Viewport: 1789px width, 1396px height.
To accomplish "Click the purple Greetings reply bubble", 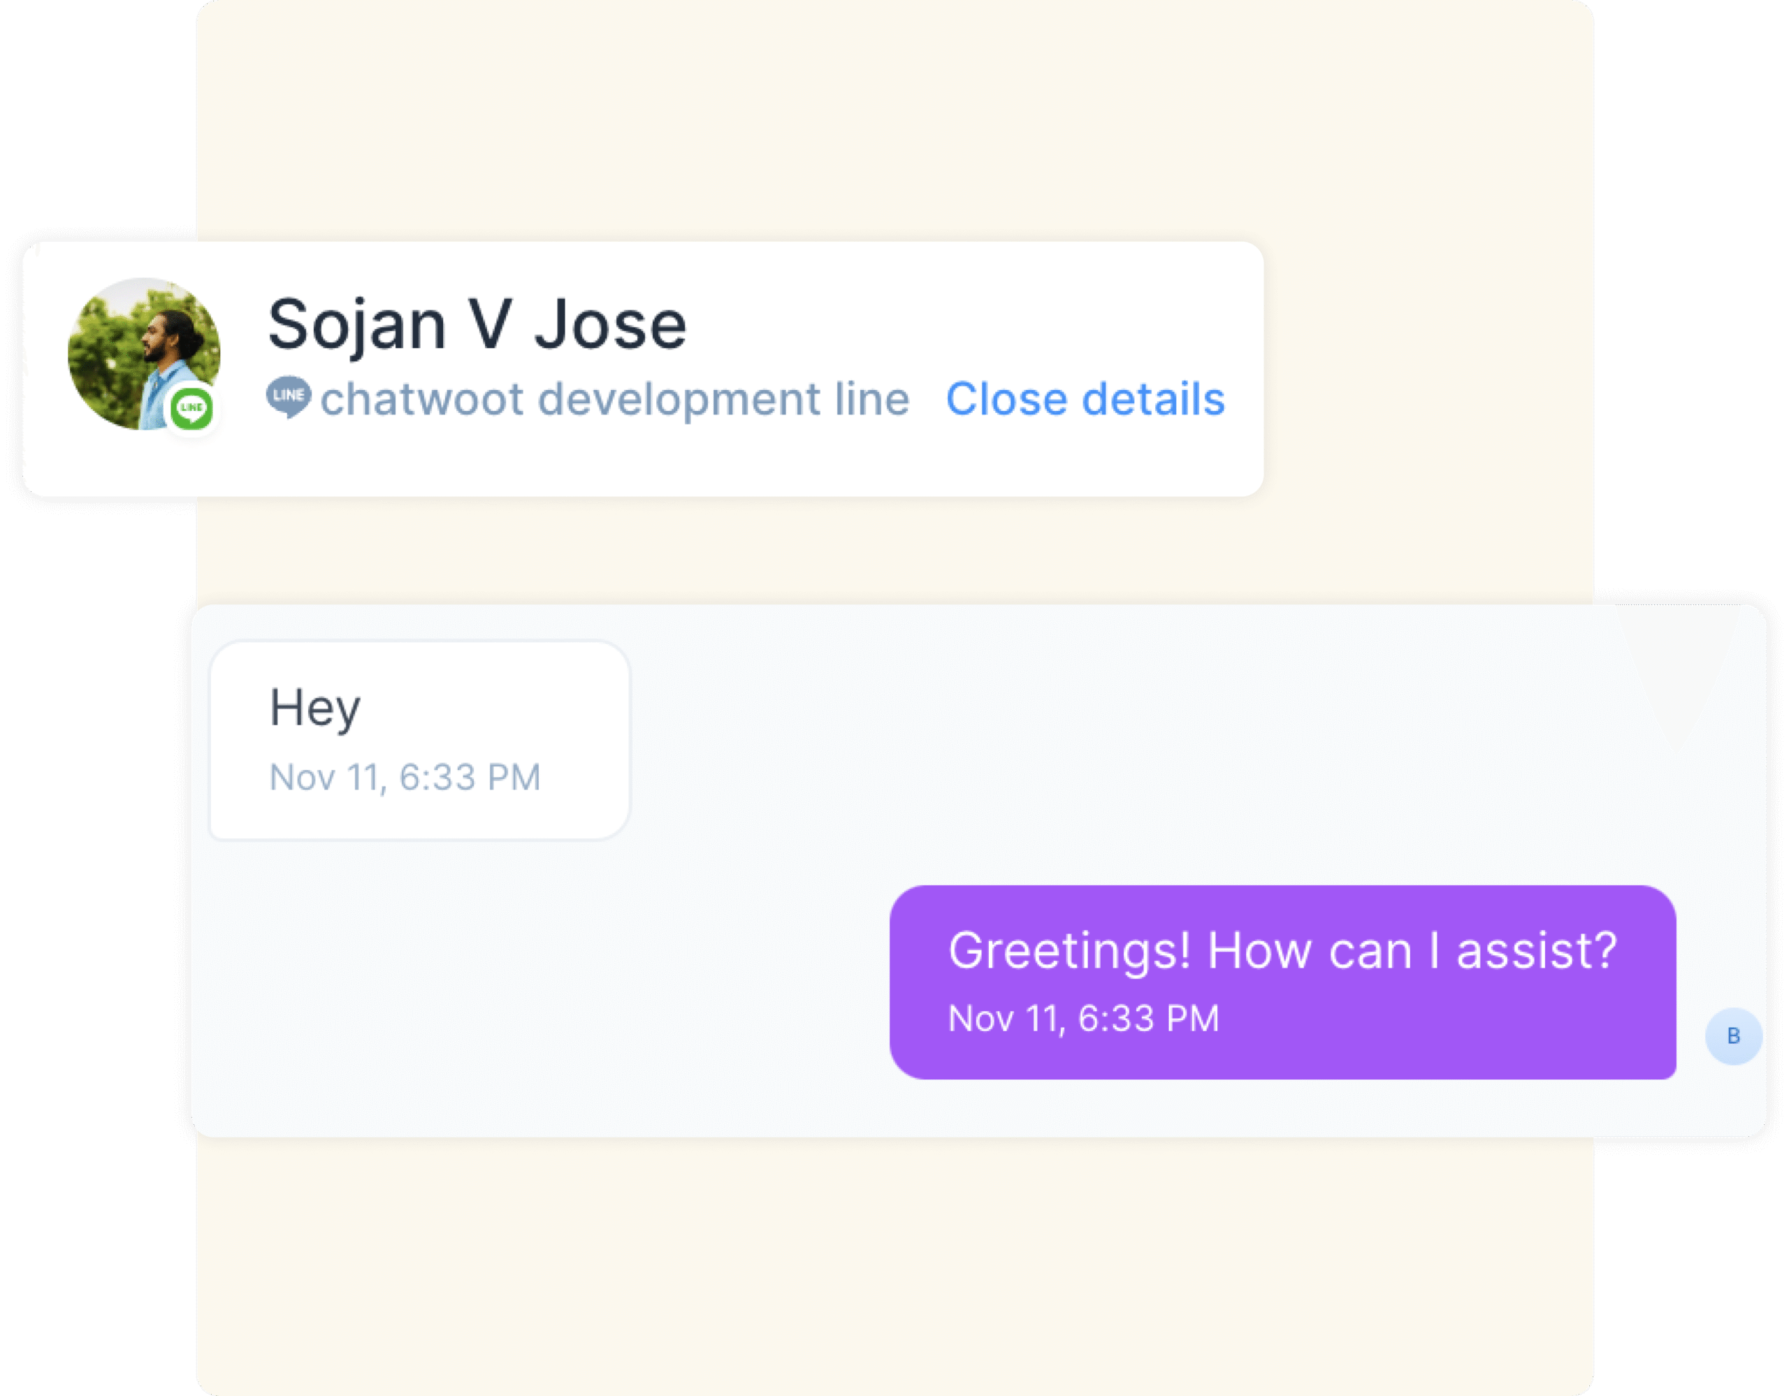I will (x=1283, y=982).
